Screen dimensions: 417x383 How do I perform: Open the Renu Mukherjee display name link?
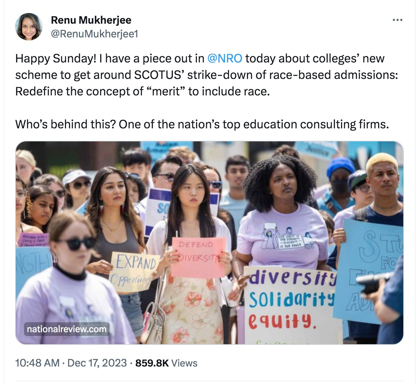click(x=91, y=20)
